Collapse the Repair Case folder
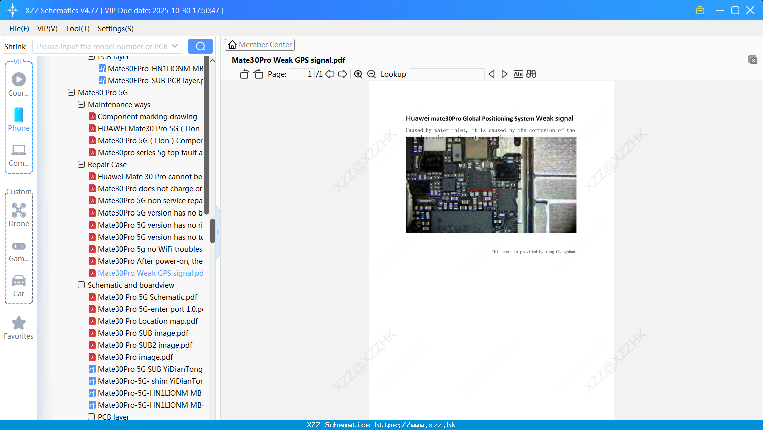Viewport: 763px width, 430px height. (x=81, y=164)
